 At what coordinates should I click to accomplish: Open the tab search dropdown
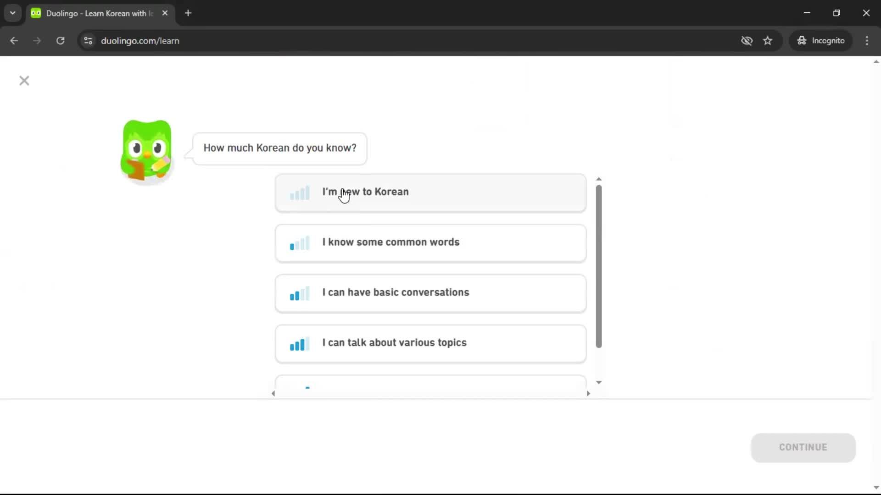pos(12,13)
